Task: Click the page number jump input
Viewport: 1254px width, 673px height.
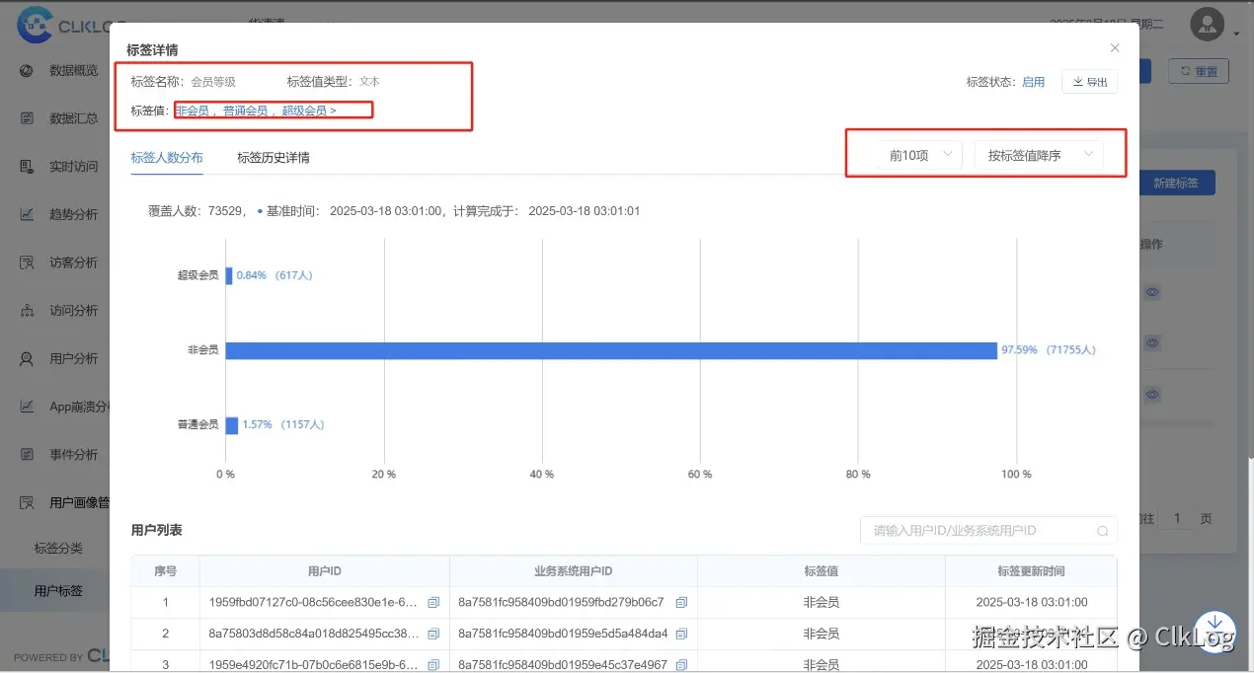Action: (x=1176, y=518)
